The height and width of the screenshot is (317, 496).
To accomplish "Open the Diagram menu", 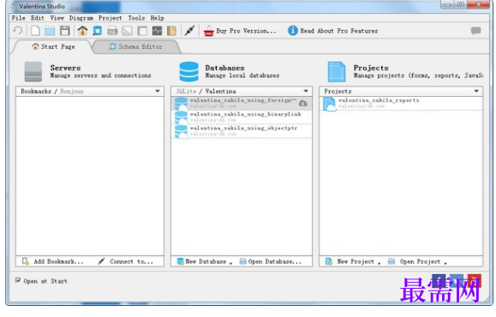I will 81,18.
